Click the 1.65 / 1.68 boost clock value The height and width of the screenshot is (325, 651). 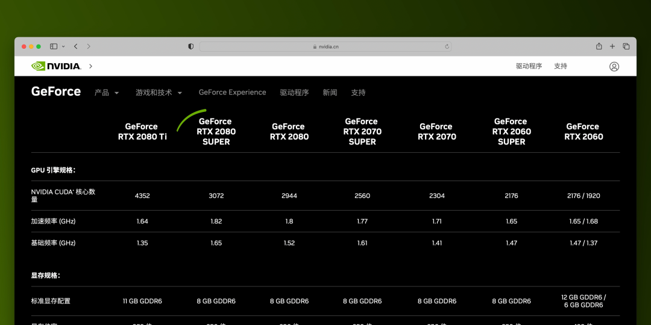pyautogui.click(x=583, y=221)
